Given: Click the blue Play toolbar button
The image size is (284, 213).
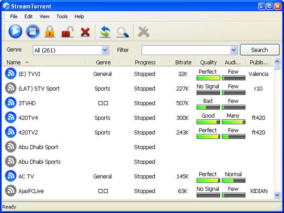Looking at the screenshot, I should tap(15, 31).
